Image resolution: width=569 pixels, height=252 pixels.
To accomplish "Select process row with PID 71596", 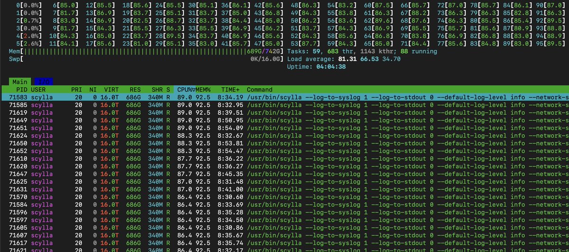I will [x=284, y=212].
